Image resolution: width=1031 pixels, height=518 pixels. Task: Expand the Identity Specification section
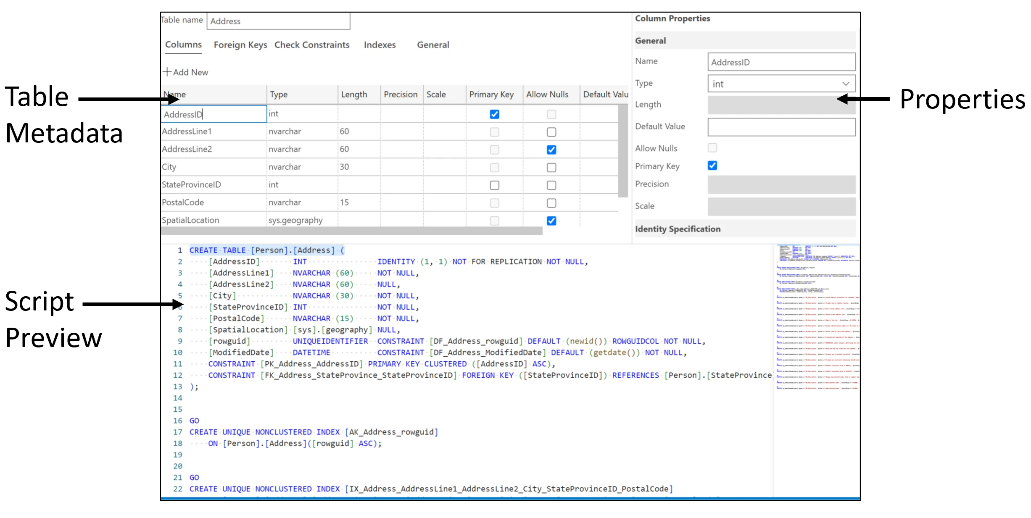tap(678, 229)
